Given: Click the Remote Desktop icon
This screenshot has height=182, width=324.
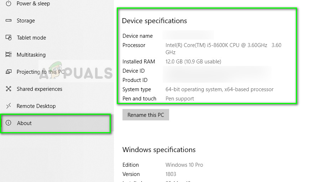Looking at the screenshot, I should 9,106.
